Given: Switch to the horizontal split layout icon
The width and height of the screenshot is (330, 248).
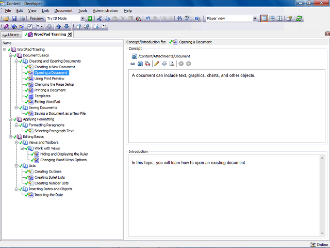Looking at the screenshot, I should (x=272, y=19).
